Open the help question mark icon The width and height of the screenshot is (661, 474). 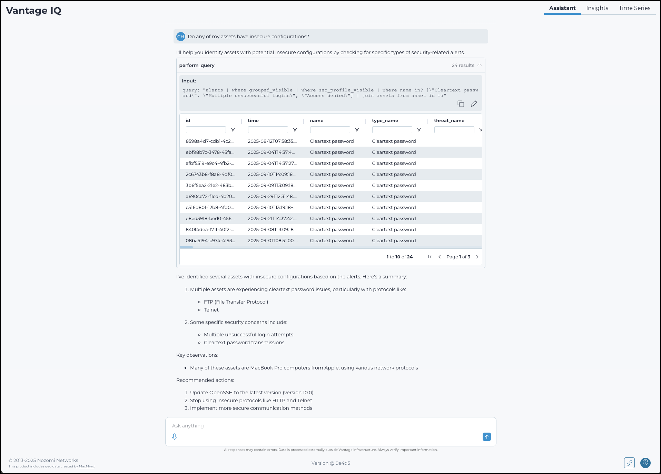pos(645,463)
